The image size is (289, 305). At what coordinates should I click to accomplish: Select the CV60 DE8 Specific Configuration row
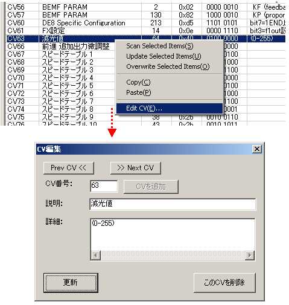coord(146,23)
